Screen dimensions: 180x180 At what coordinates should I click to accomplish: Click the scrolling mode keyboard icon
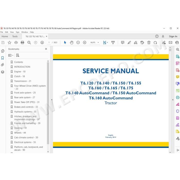coord(113,42)
